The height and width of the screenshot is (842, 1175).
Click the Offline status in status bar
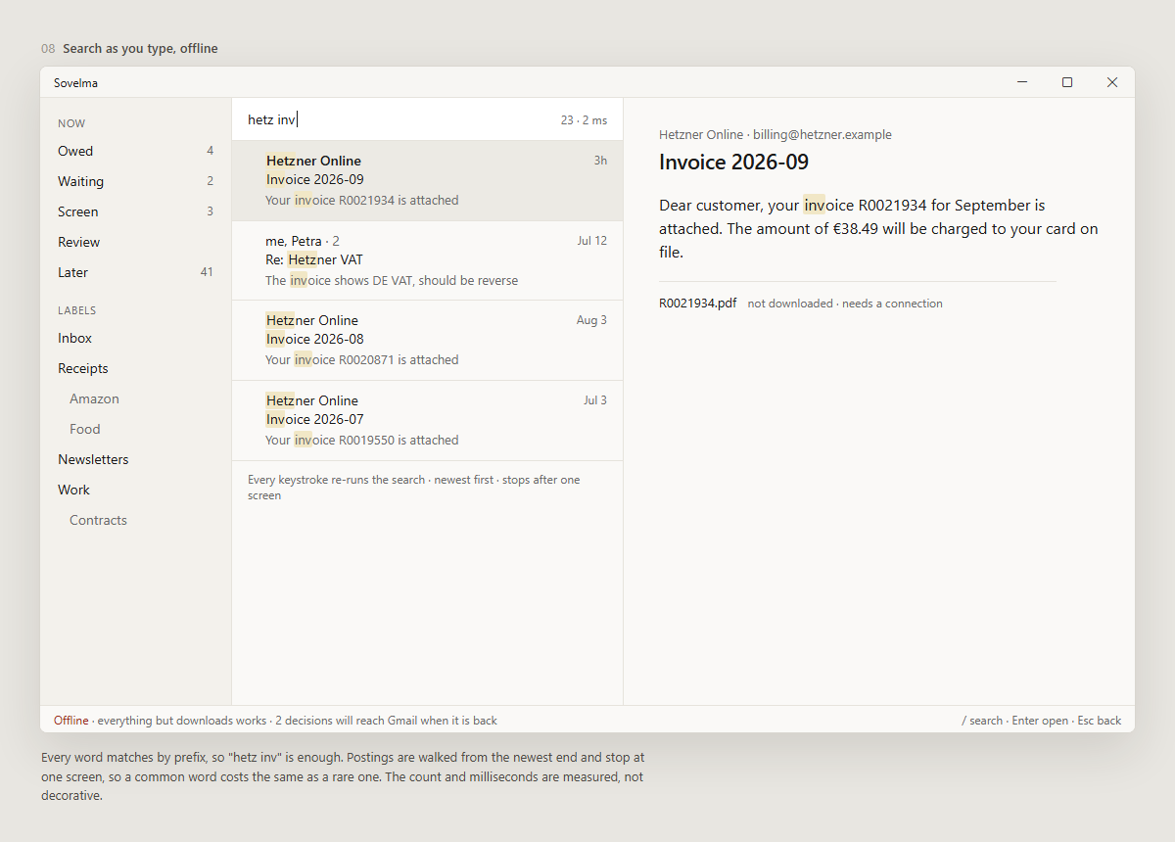pyautogui.click(x=71, y=721)
